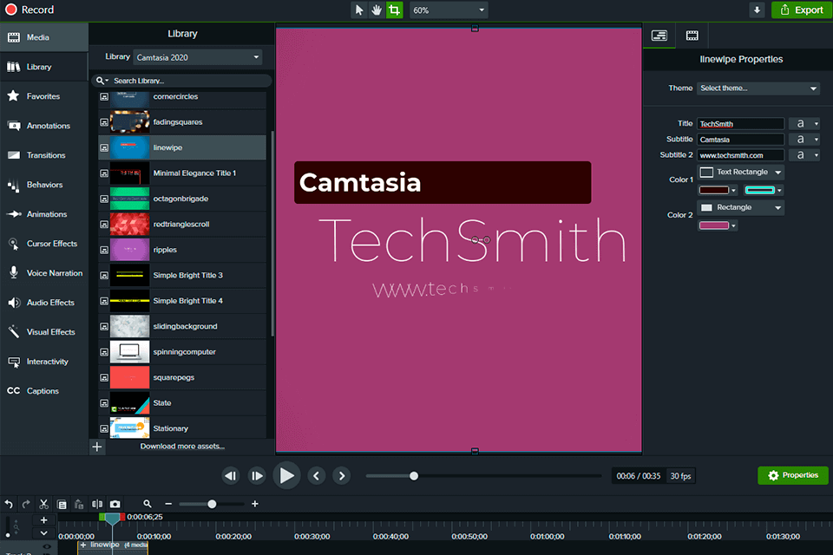Click the Undo icon in timeline toolbar
This screenshot has height=555, width=833.
tap(9, 504)
